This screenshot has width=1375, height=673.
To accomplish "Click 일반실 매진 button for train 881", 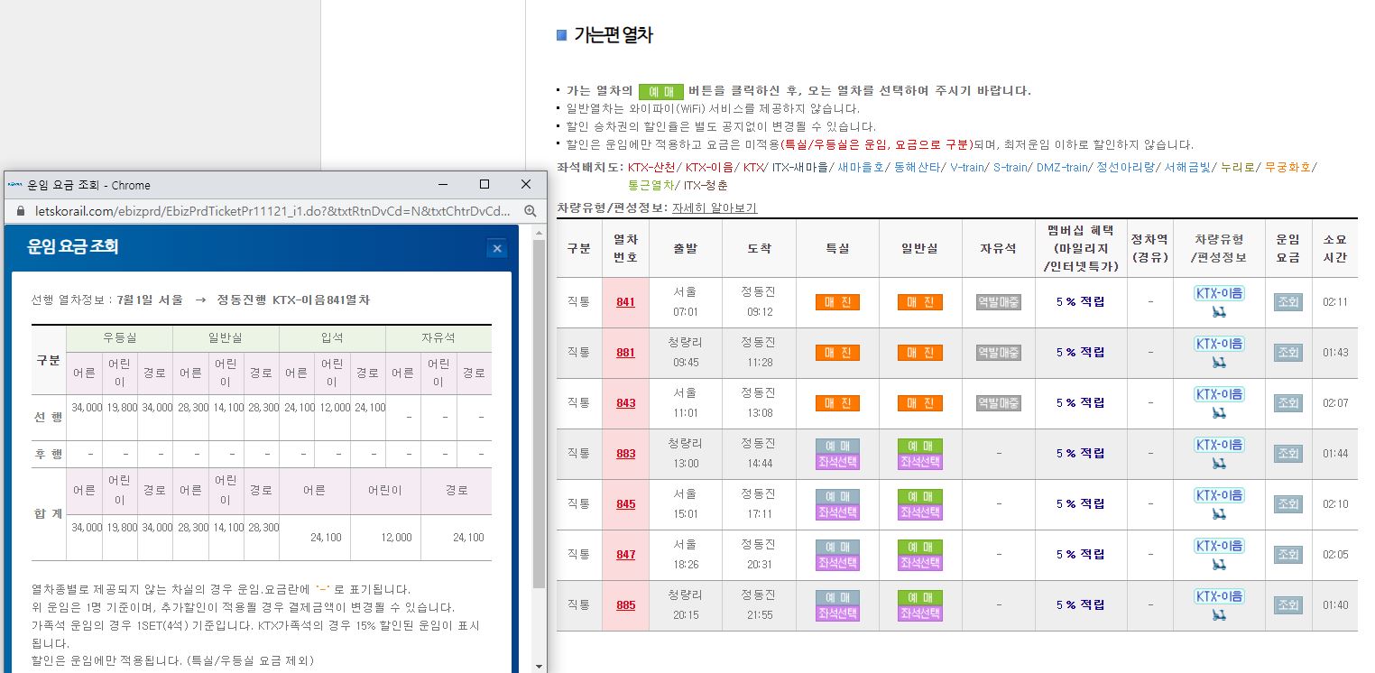I will click(x=919, y=353).
